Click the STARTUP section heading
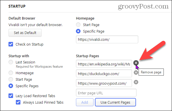Viewport: 172px width, 111px height. (x=17, y=6)
